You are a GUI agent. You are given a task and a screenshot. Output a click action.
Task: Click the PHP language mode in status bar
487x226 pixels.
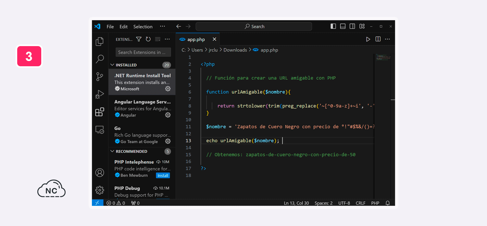tap(375, 203)
